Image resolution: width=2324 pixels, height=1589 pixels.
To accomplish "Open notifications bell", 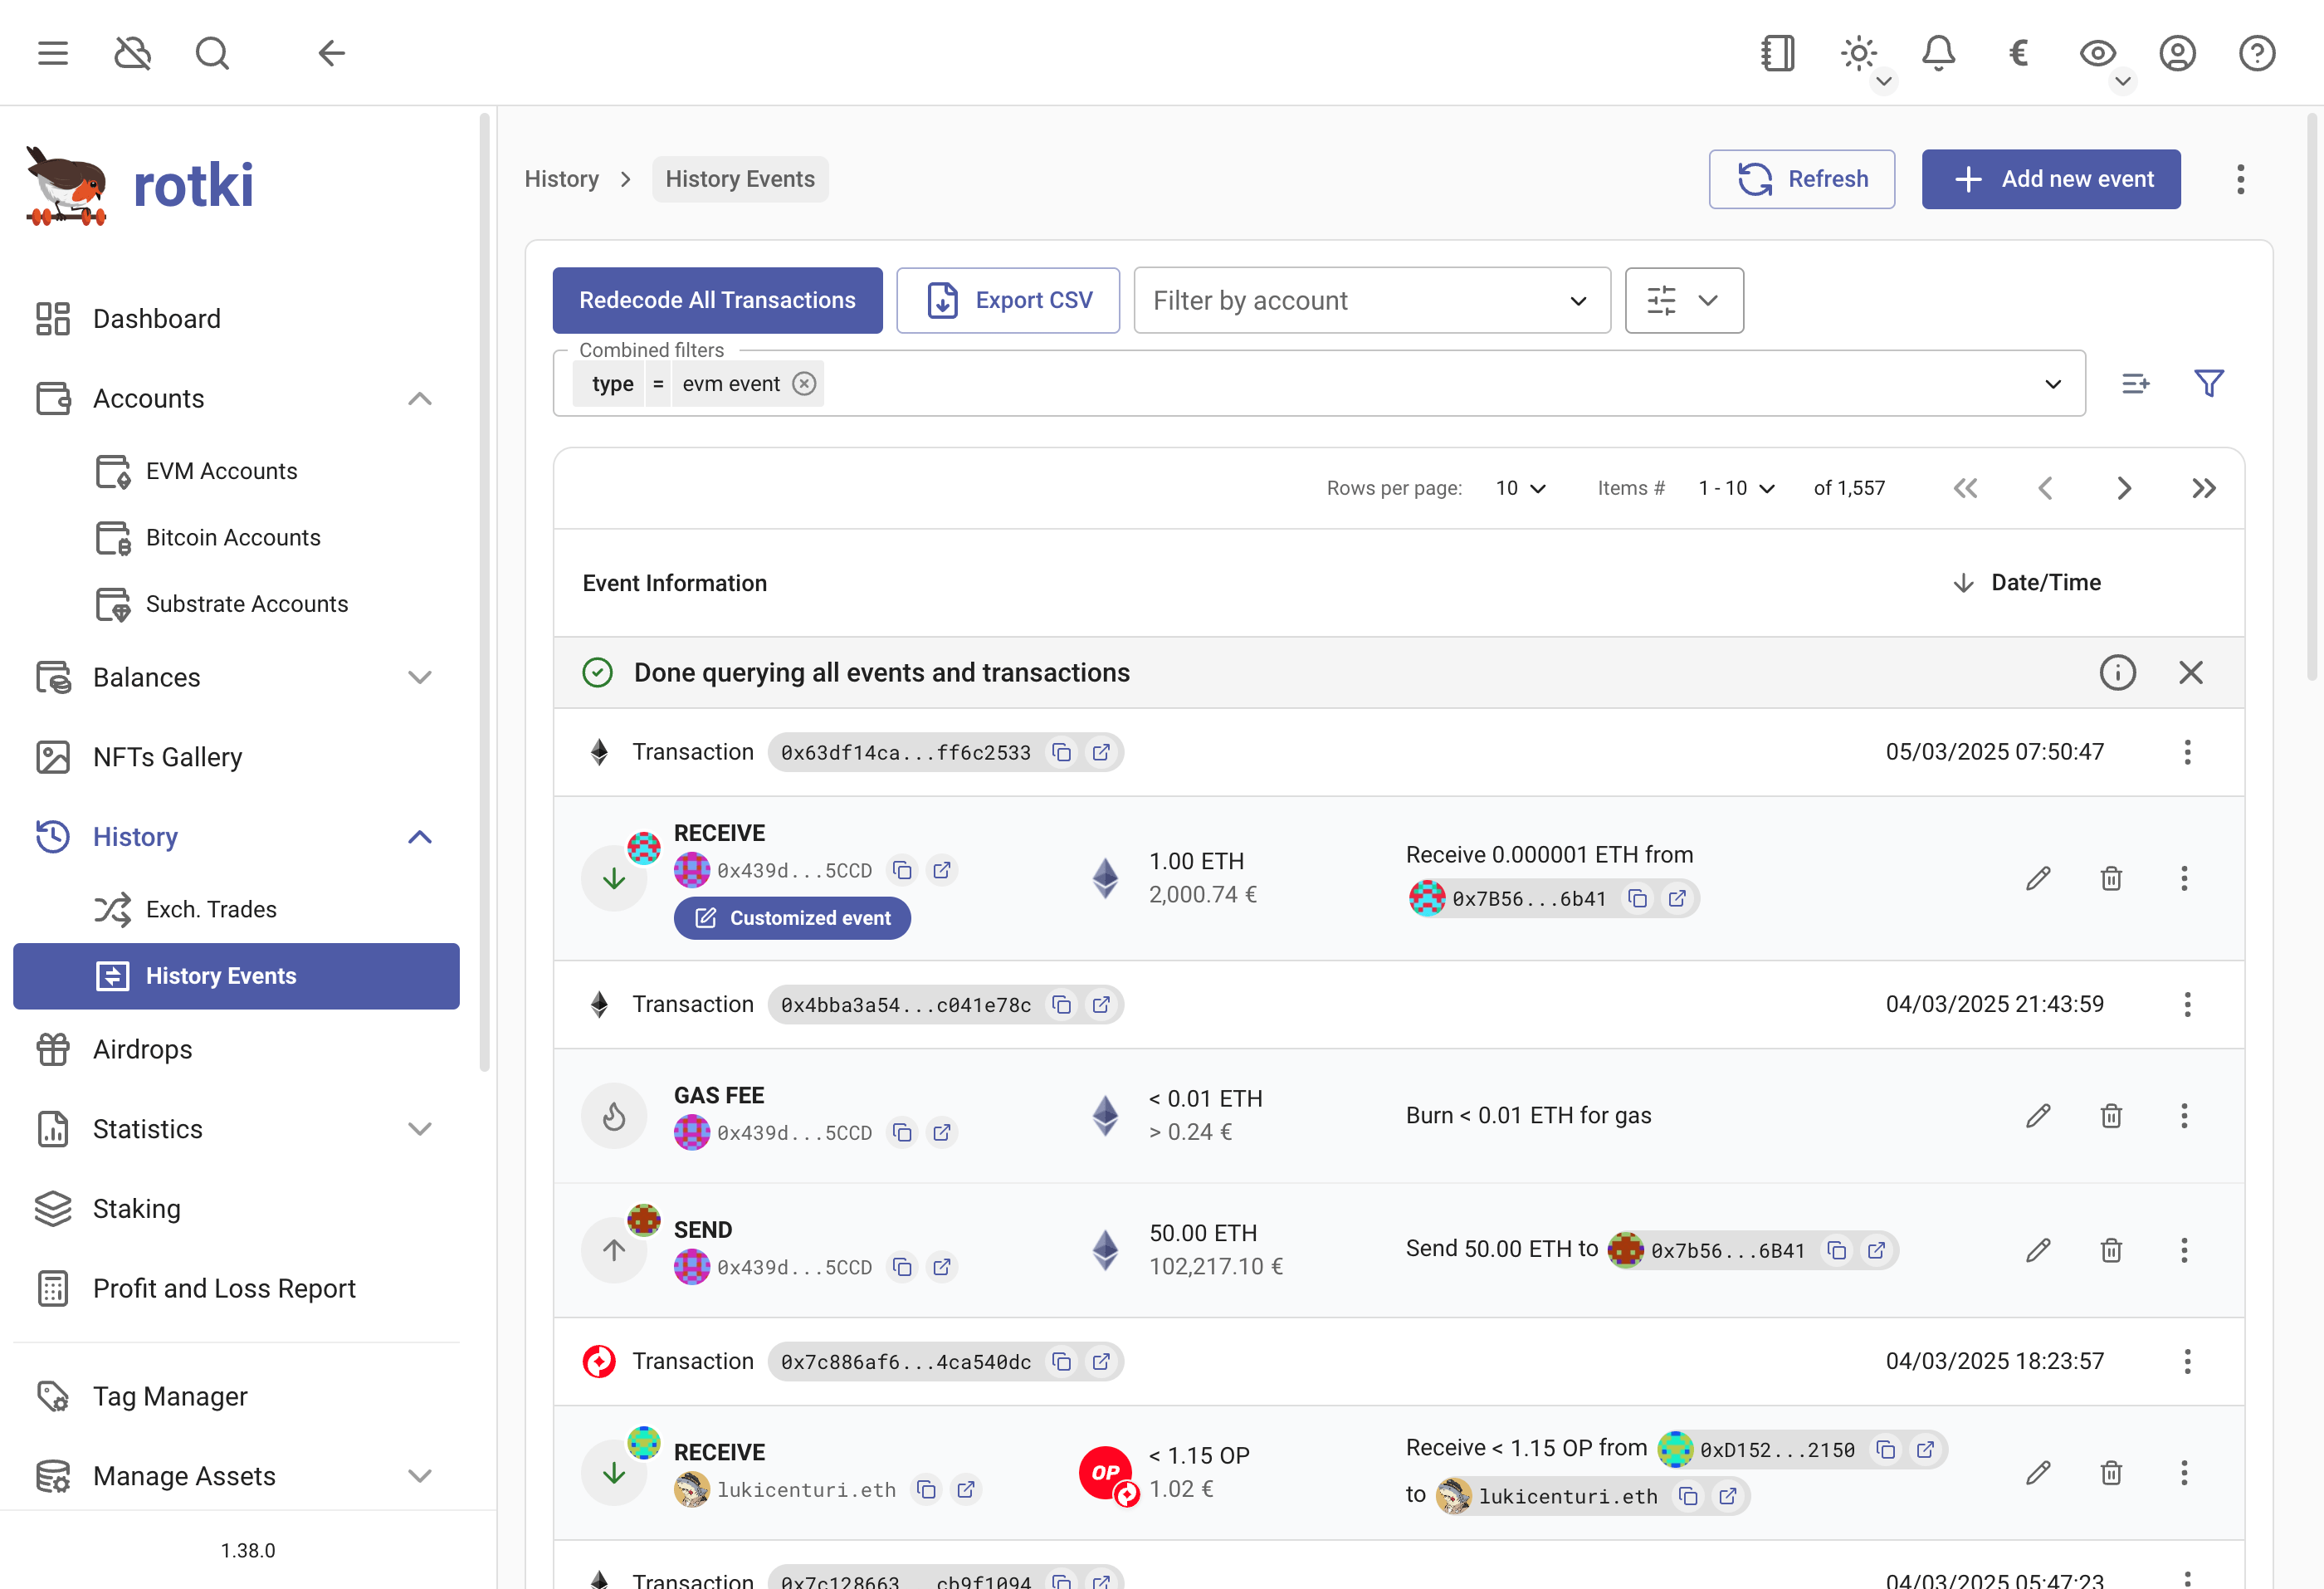I will 1938,53.
